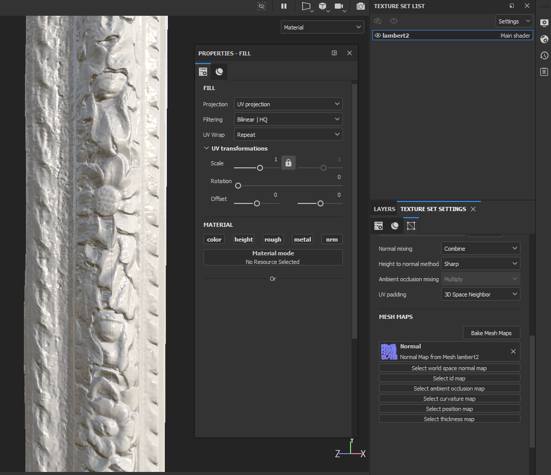Pause the engine with the pause icon
This screenshot has height=475, width=551.
[284, 7]
